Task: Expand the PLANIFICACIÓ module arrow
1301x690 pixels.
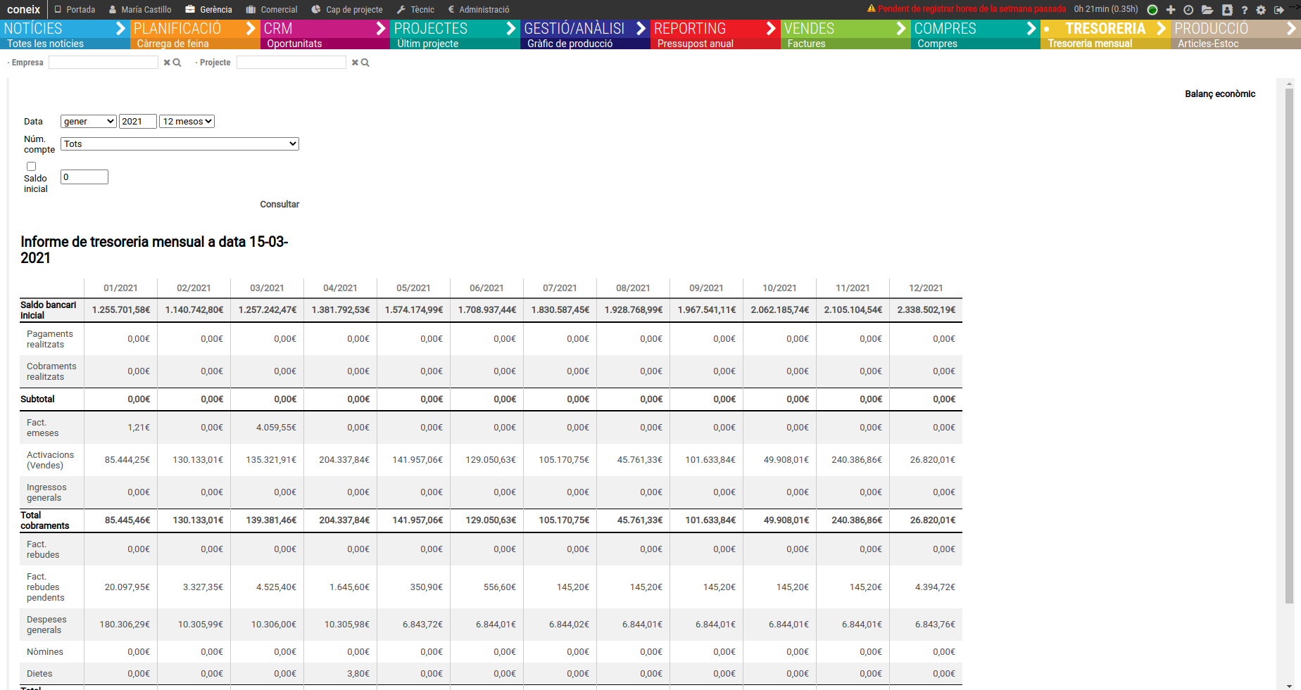Action: click(x=251, y=28)
